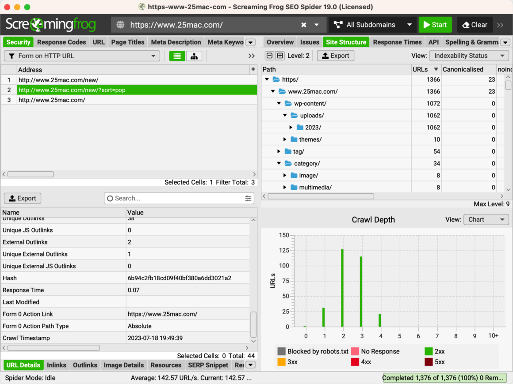This screenshot has width=513, height=384.
Task: Collapse the https/ tree node
Action: click(267, 79)
